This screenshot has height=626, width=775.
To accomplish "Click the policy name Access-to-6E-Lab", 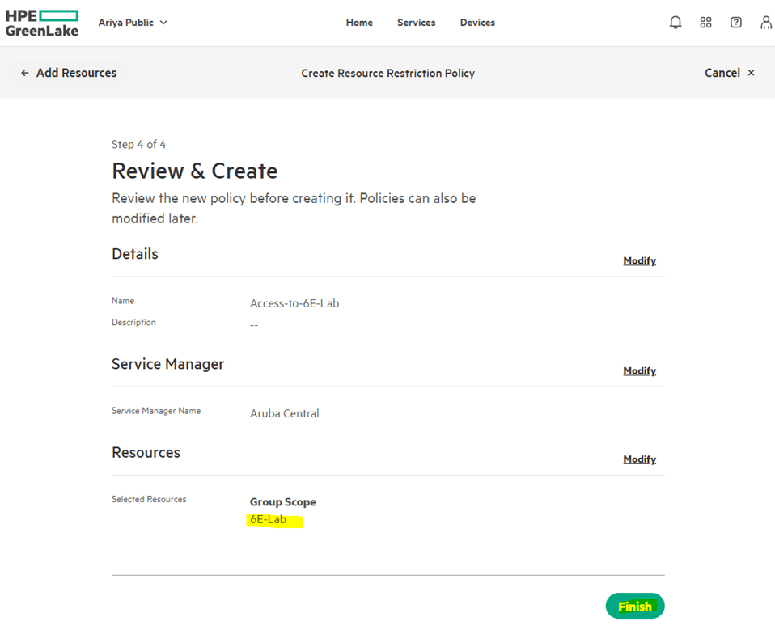I will (294, 304).
